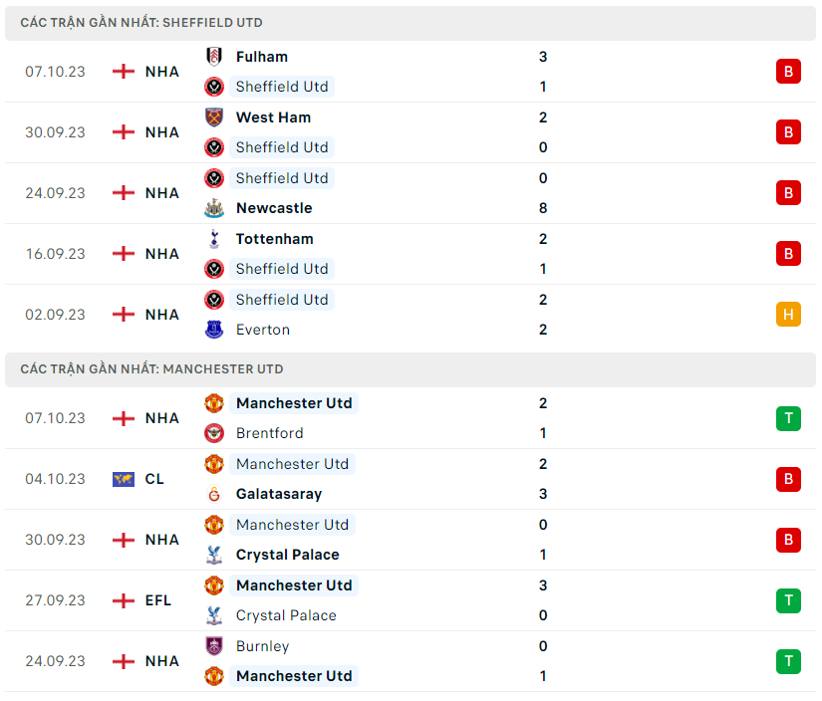Select the Sheffield Utd recent matches header
The width and height of the screenshot is (822, 701).
tap(141, 22)
